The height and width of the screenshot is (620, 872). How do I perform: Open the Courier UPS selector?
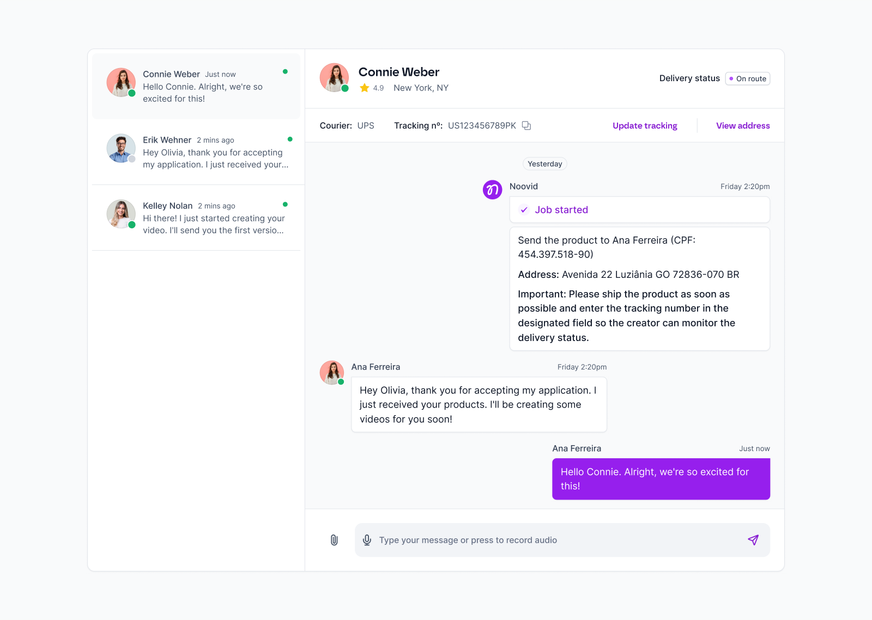pos(365,125)
